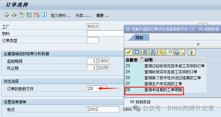Click the 订单的参数文件 field containing Z8
221x117 pixels.
tap(97, 88)
